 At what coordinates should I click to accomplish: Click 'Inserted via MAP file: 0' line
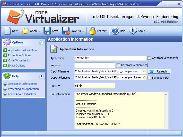point(90,117)
